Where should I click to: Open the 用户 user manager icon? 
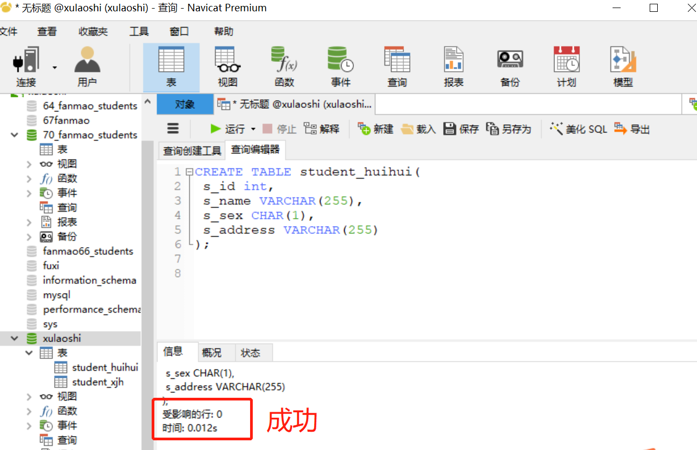click(87, 67)
